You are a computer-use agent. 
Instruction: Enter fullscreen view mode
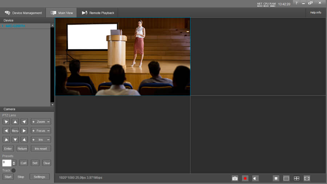(307, 178)
